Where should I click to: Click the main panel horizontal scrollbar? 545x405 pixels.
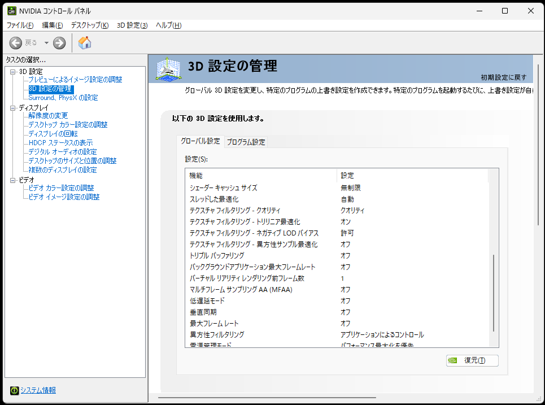(267, 397)
